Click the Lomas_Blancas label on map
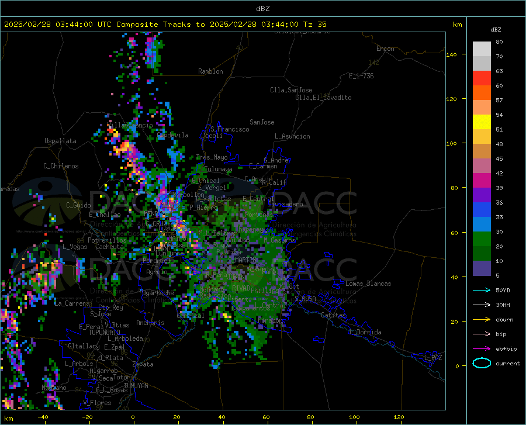Viewport: 526px width, 425px height. [x=368, y=284]
